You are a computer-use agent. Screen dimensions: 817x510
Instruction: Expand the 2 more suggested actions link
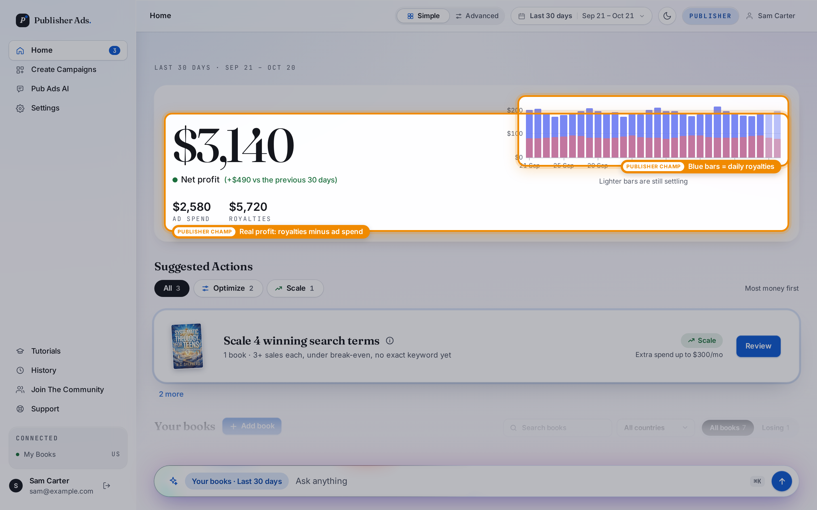click(x=171, y=394)
